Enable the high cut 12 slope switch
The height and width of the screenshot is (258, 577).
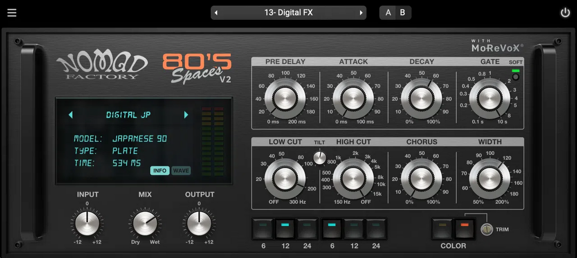click(x=354, y=229)
